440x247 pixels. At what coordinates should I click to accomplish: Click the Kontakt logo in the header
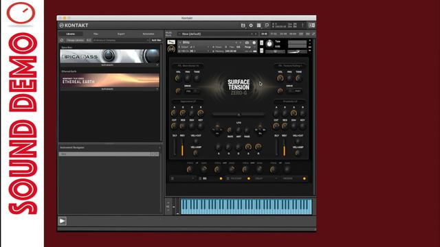click(x=74, y=25)
